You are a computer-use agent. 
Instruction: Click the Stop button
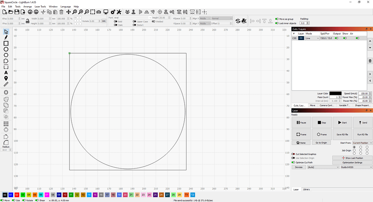point(322,123)
